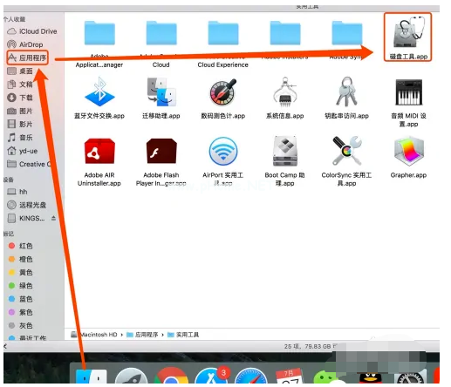Open the Adobe Installers folder
This screenshot has width=451, height=387.
(x=285, y=33)
